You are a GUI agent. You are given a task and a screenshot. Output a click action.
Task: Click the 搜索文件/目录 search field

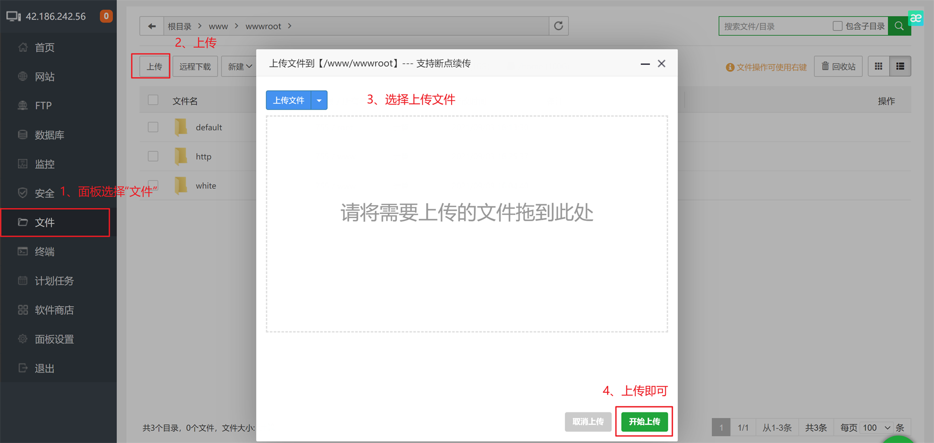pos(774,26)
